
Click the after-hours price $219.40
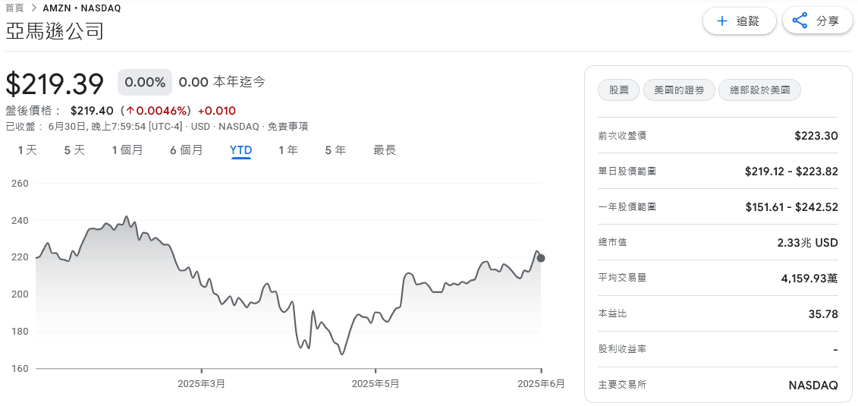tap(92, 111)
